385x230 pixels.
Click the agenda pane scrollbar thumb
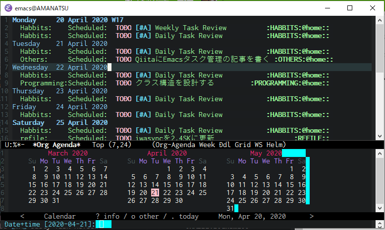[x=380, y=48]
